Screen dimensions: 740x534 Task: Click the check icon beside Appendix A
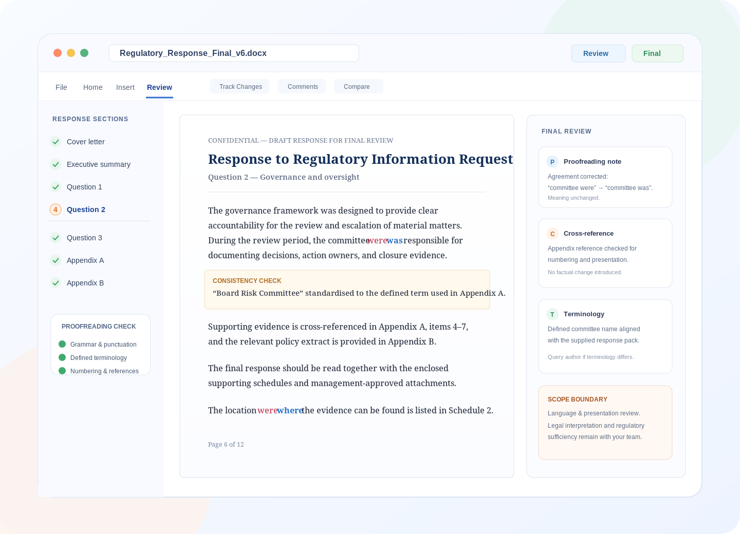[55, 260]
